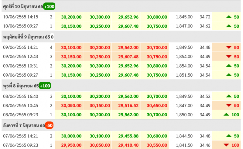Image resolution: width=243 pixels, height=149 pixels.
Task: Click the green up arrow in the 09/06/2565 10:31 row
Action: [229, 66]
